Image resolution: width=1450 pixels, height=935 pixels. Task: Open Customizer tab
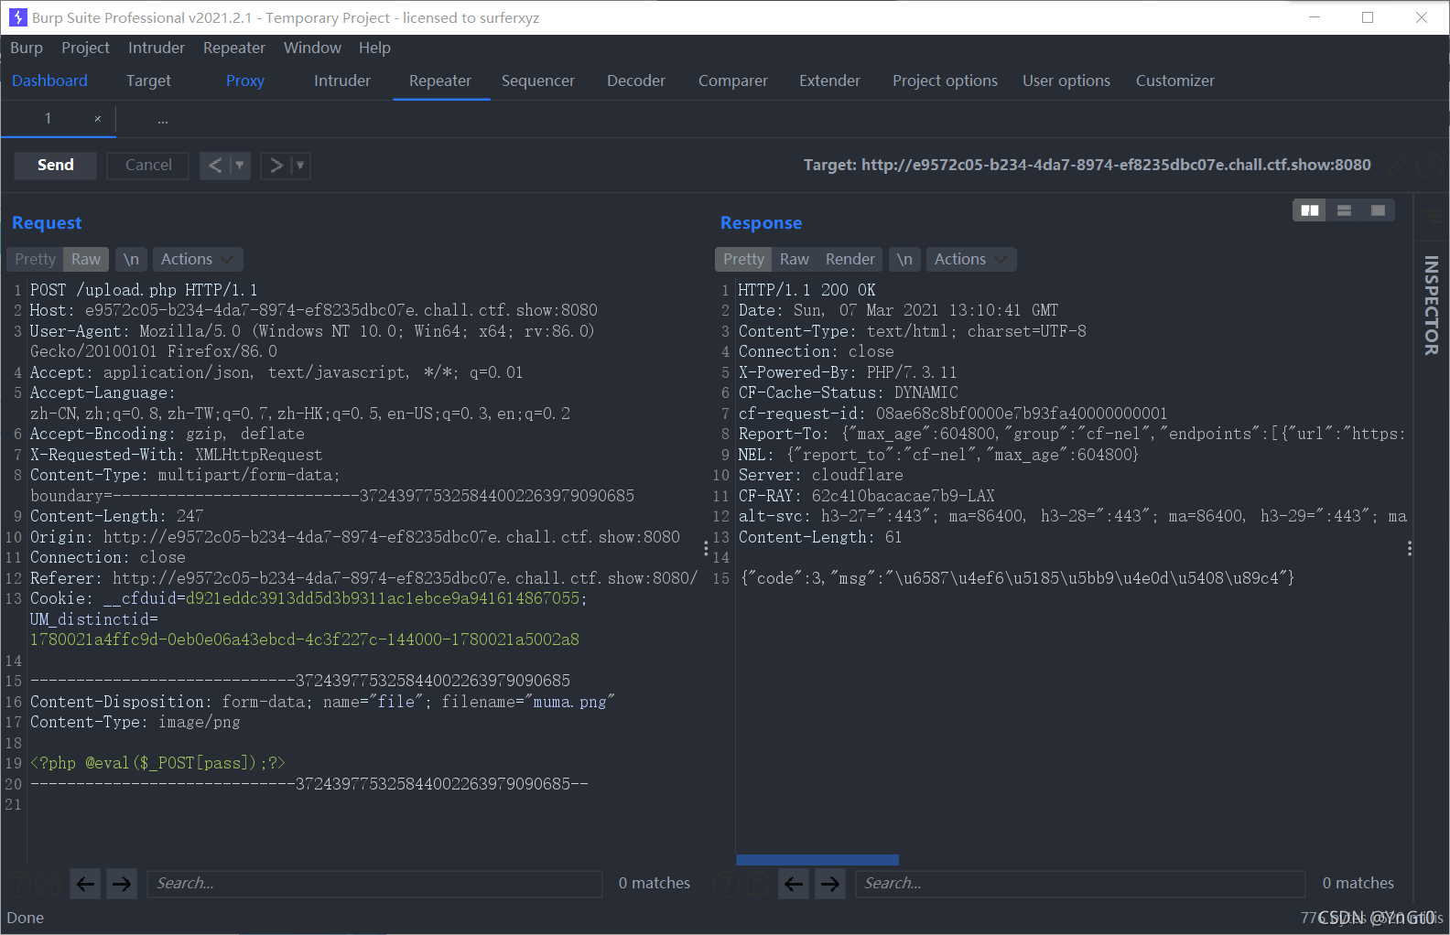tap(1175, 81)
